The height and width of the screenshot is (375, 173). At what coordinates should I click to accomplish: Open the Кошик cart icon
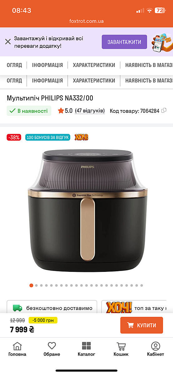tap(121, 349)
